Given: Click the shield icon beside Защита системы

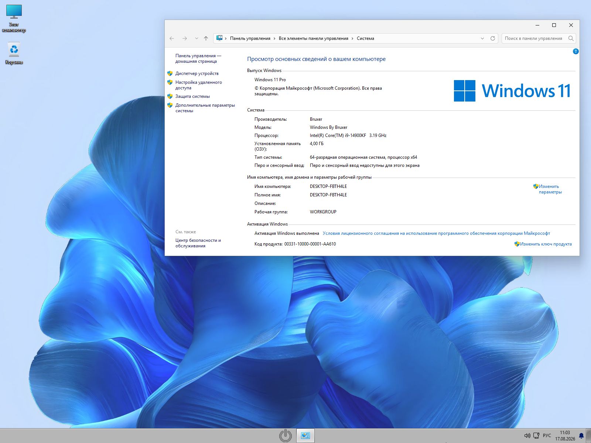Looking at the screenshot, I should tap(170, 96).
